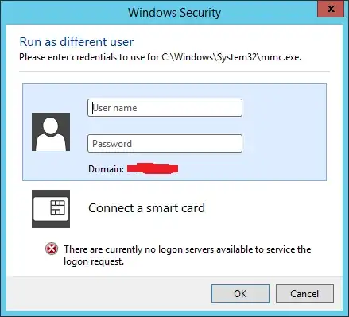Screen dimensions: 349x317
Task: Click the user avatar silhouette icon
Action: (x=51, y=132)
